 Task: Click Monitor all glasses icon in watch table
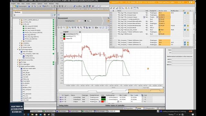[x=135, y=8]
